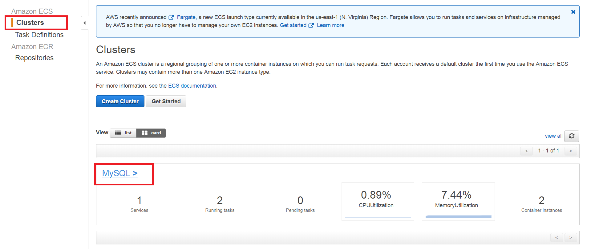Select Clusters in the sidebar

click(x=30, y=22)
